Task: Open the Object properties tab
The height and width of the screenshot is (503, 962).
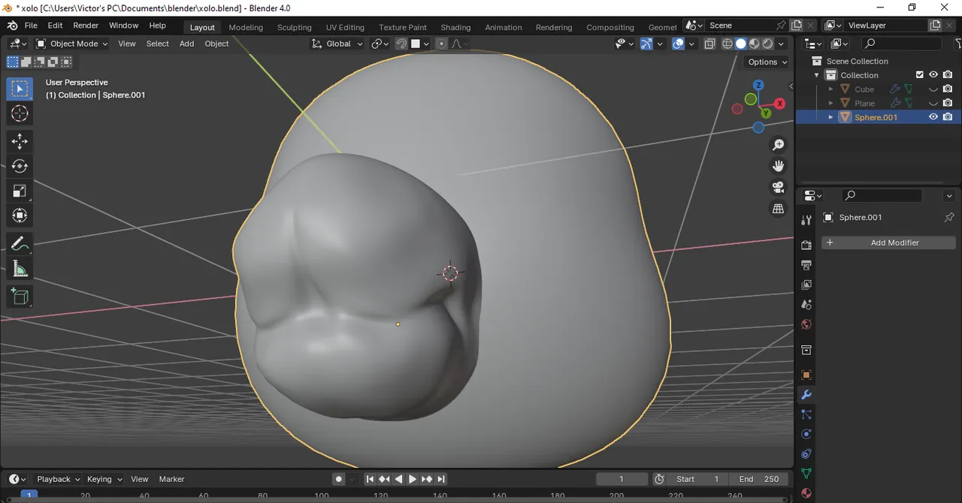Action: click(806, 375)
